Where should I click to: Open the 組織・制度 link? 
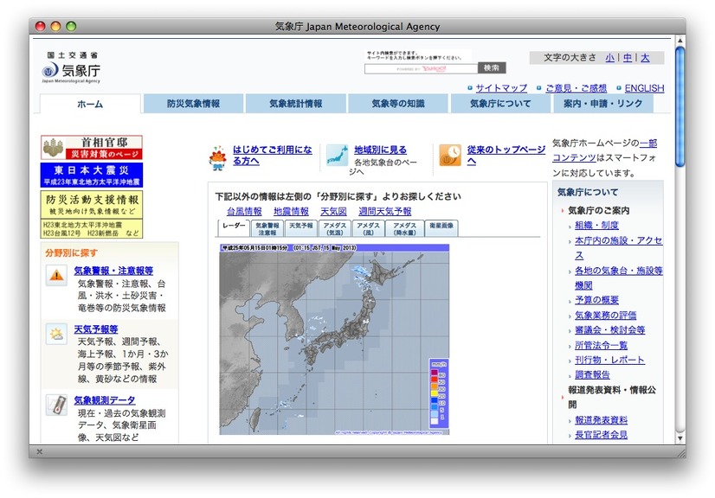(x=596, y=225)
